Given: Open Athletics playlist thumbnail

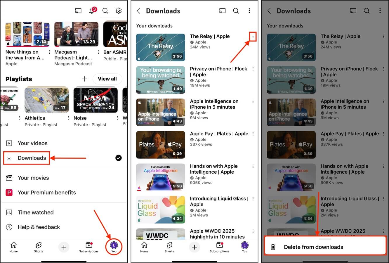Looking at the screenshot, I should tap(46, 100).
